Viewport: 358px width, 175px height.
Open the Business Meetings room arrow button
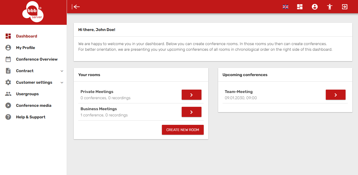point(191,112)
